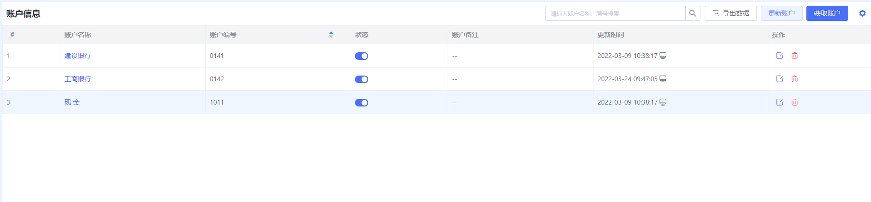871x202 pixels.
Task: Click the 导出数据 button
Action: pyautogui.click(x=731, y=13)
